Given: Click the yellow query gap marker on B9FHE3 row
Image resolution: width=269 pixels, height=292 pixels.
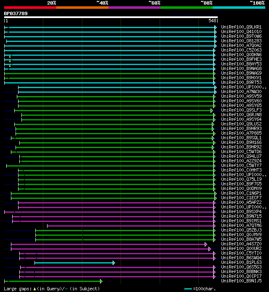Looking at the screenshot, I should pyautogui.click(x=10, y=61).
